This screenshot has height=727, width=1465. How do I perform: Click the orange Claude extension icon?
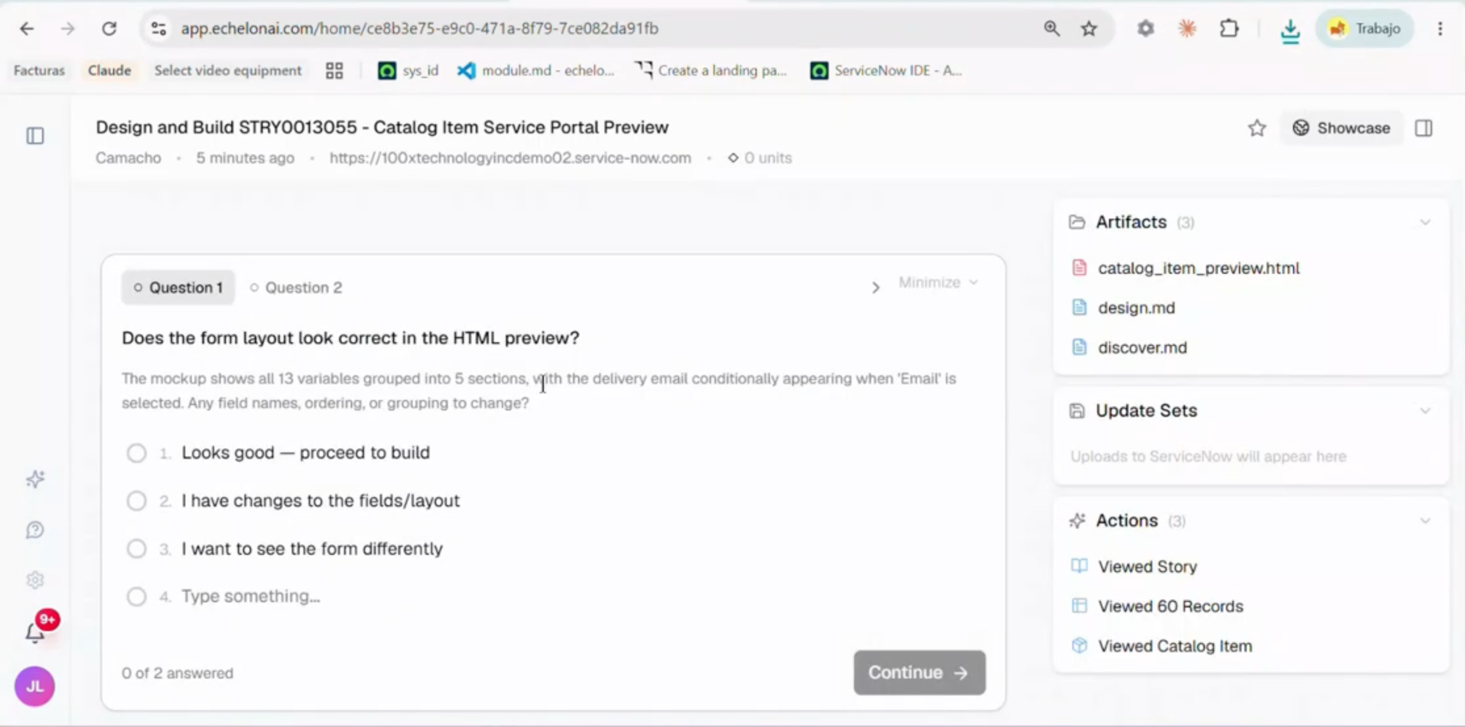coord(1187,28)
